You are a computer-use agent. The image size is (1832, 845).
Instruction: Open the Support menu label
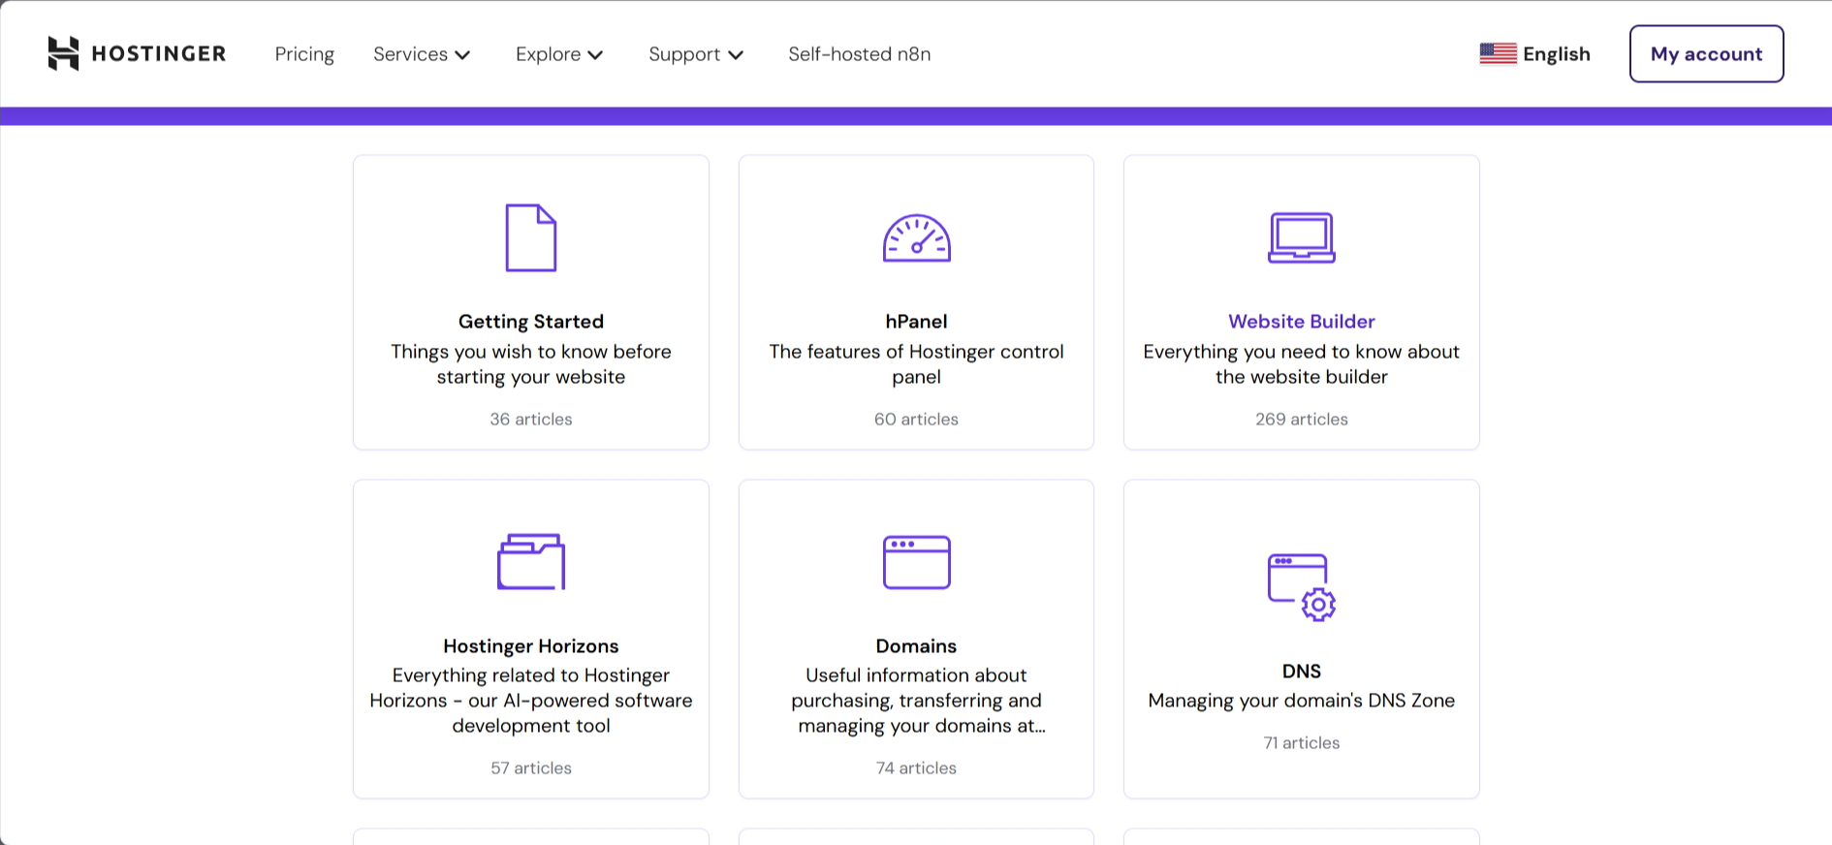(684, 54)
